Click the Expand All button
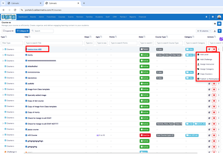The height and width of the screenshot is (163, 223). pyautogui.click(x=8, y=31)
